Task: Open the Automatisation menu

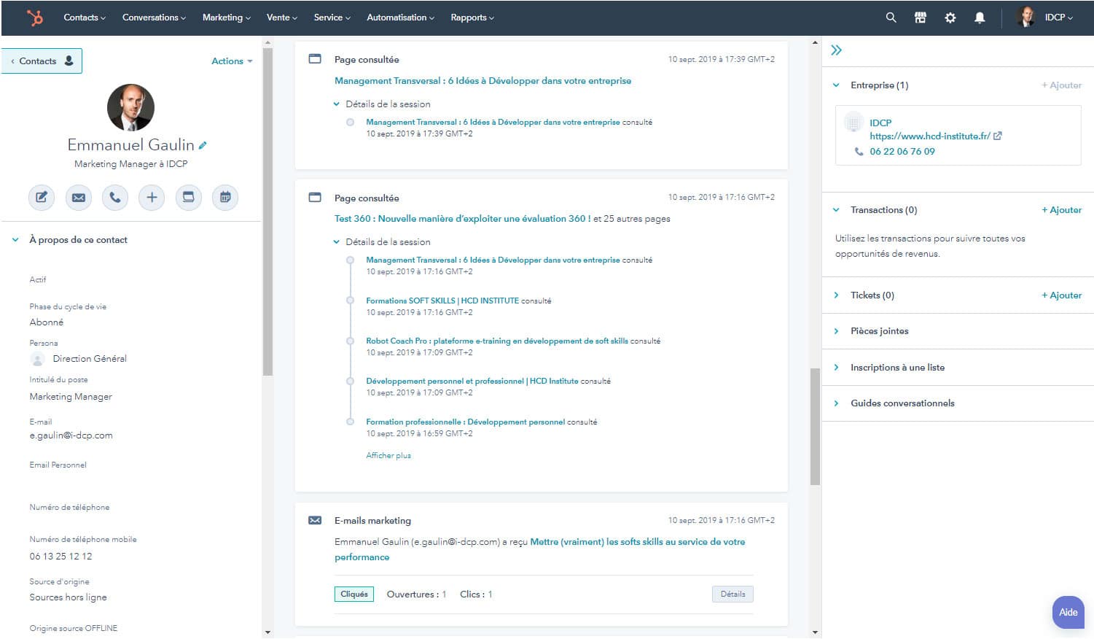Action: 401,18
